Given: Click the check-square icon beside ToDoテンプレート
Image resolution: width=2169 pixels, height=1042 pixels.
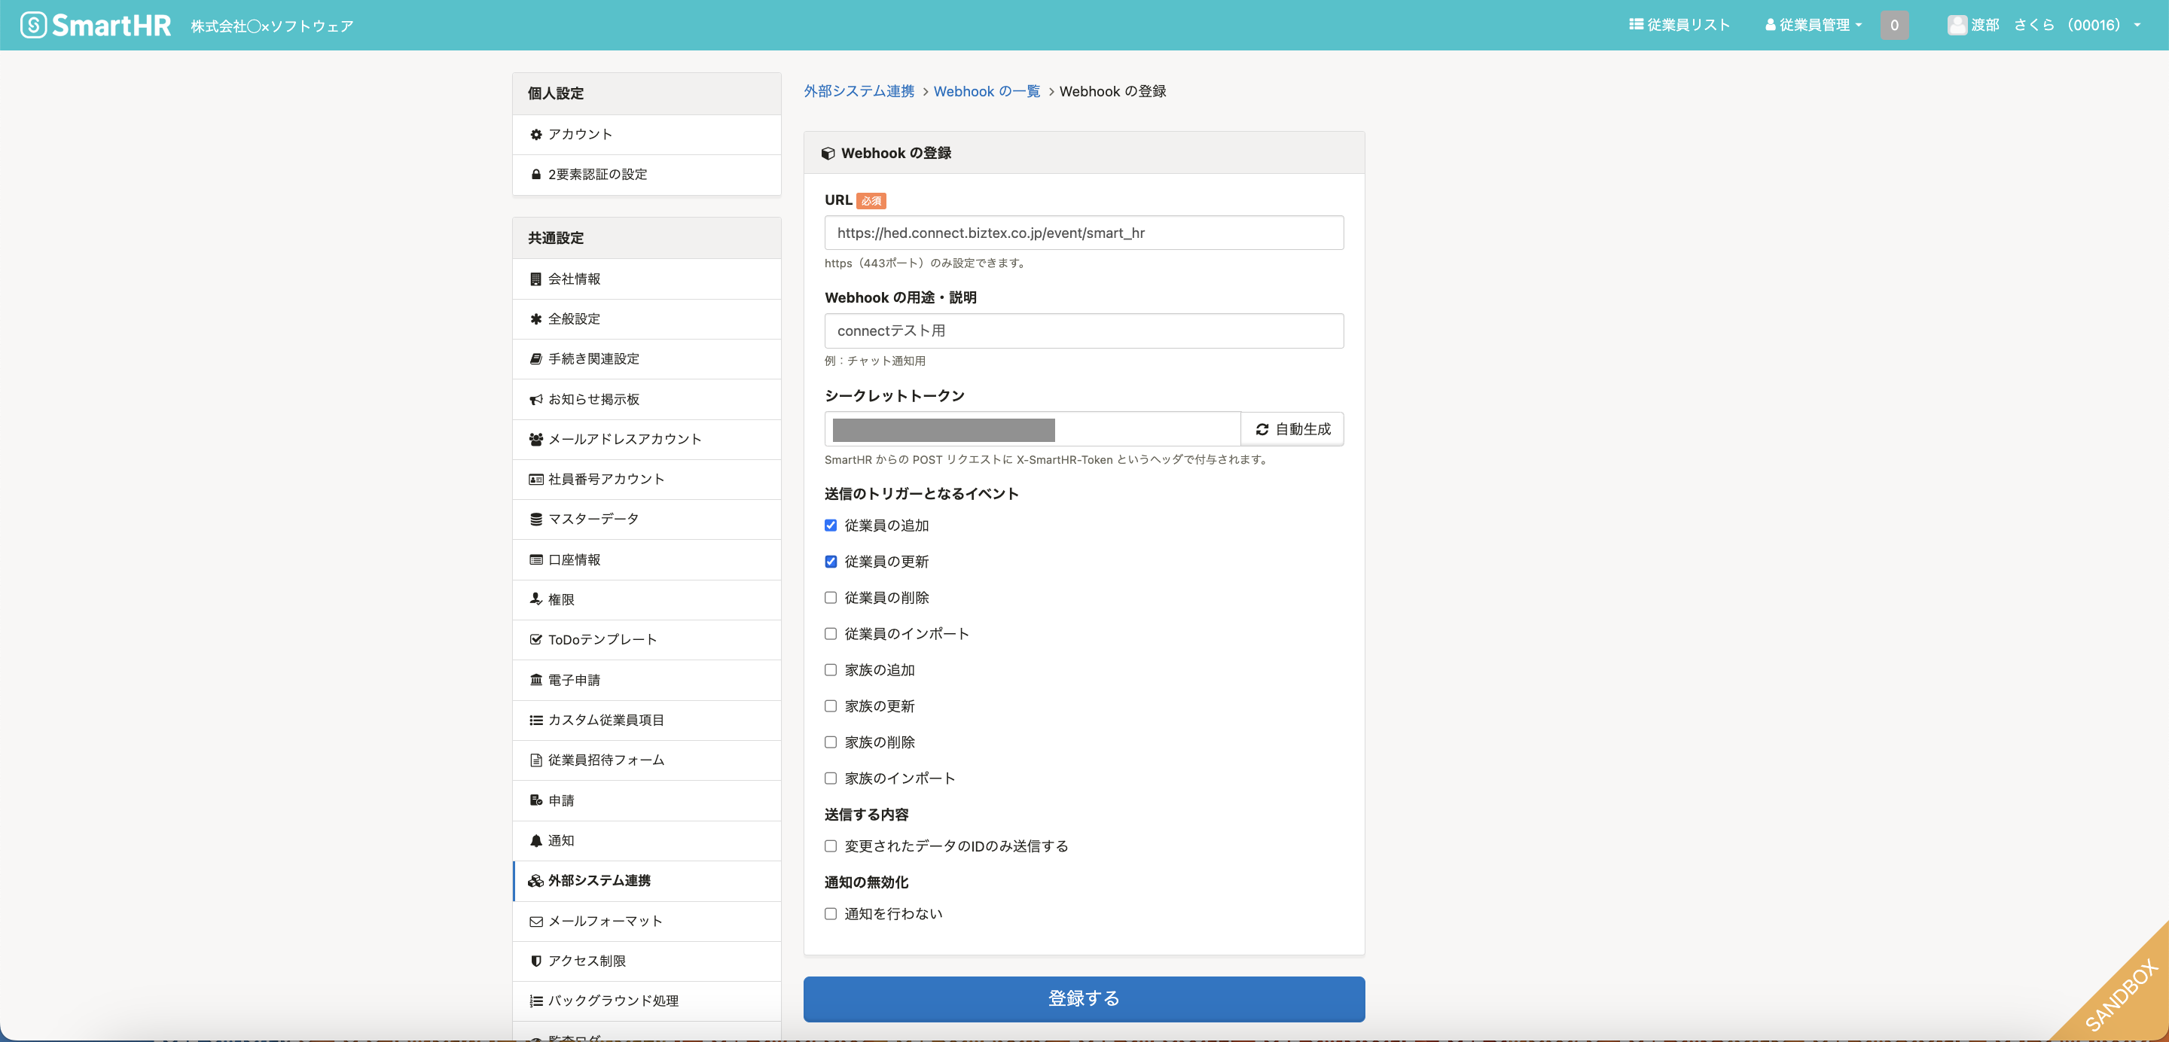Looking at the screenshot, I should pos(535,640).
